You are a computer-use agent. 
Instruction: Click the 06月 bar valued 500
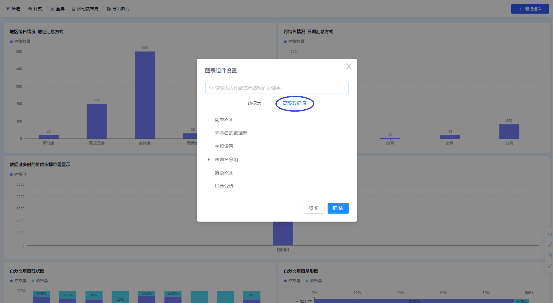click(509, 132)
